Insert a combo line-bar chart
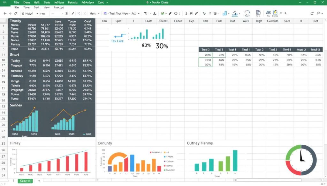This screenshot has height=186, width=327. tap(235, 13)
